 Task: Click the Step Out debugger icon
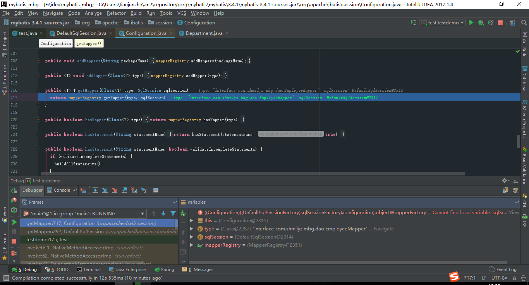pos(124,190)
